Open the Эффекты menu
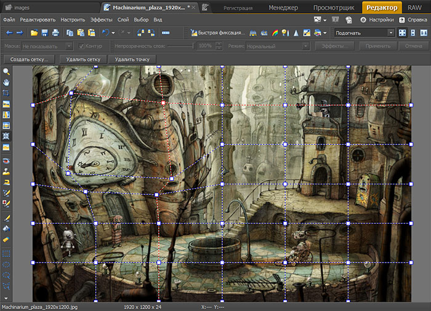The width and height of the screenshot is (431, 311). (102, 20)
